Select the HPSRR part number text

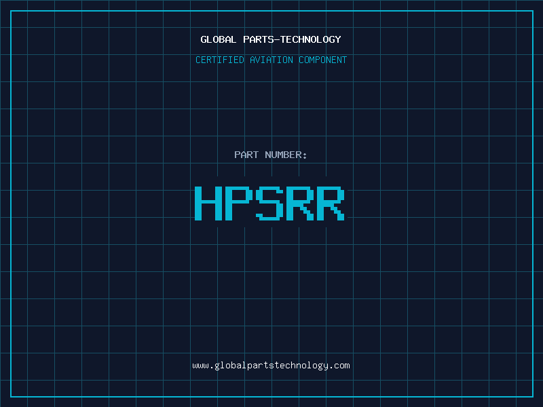(x=271, y=203)
